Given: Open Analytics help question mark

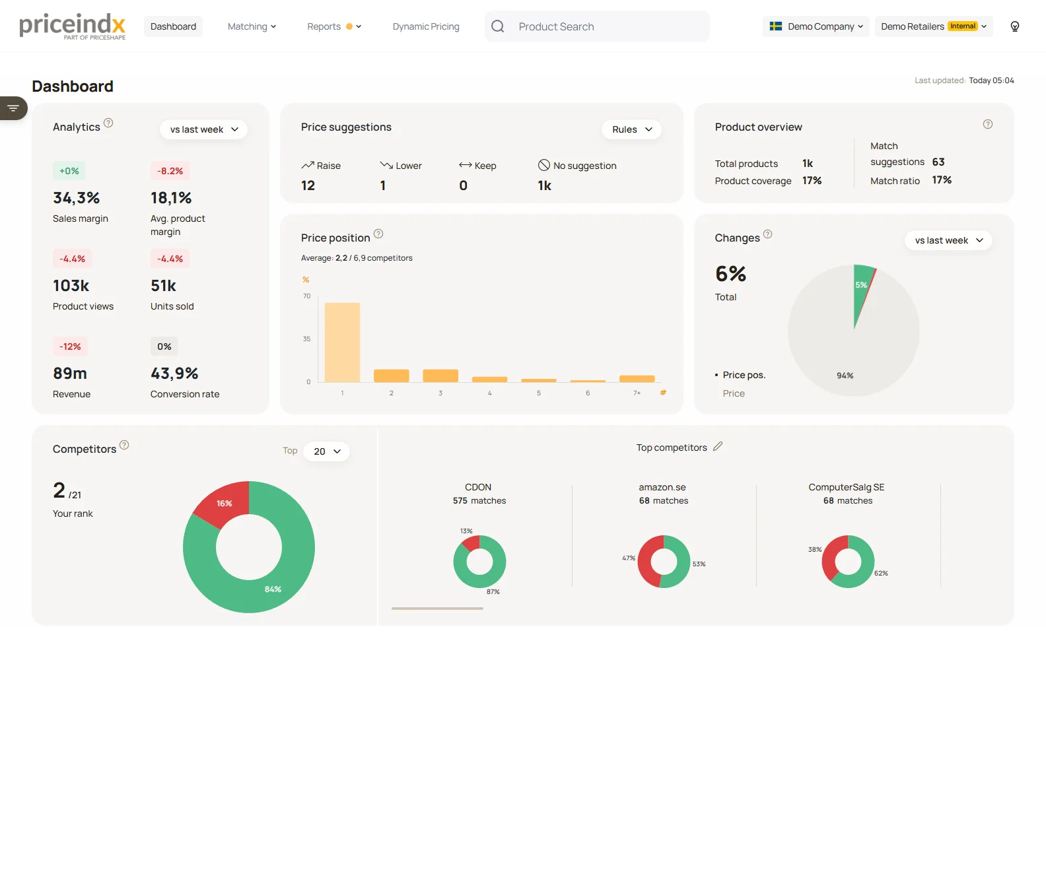Looking at the screenshot, I should (x=108, y=123).
